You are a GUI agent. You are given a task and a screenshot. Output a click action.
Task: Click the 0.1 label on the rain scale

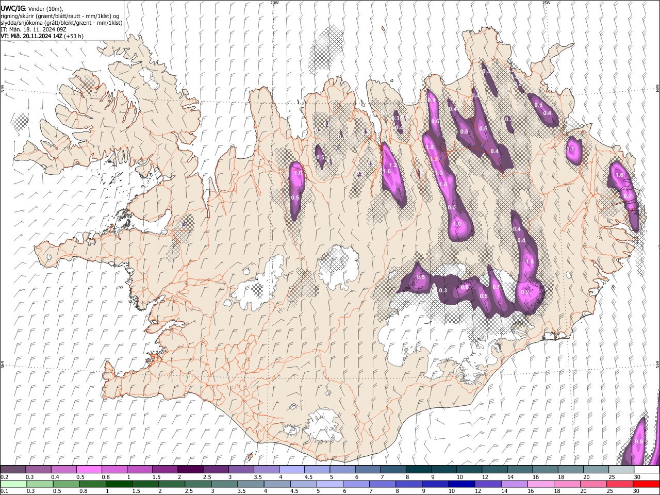pyautogui.click(x=4, y=491)
